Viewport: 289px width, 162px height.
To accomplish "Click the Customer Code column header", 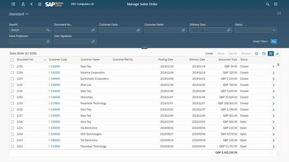I will pos(58,59).
